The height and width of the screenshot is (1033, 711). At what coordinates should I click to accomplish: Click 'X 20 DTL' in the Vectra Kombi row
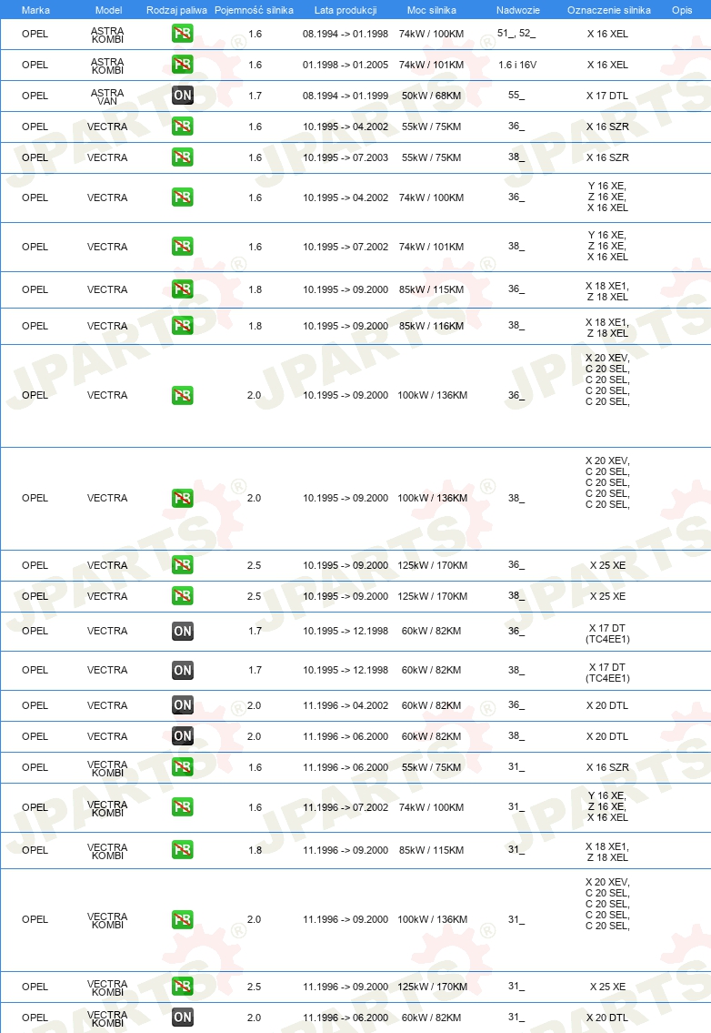coord(607,1018)
